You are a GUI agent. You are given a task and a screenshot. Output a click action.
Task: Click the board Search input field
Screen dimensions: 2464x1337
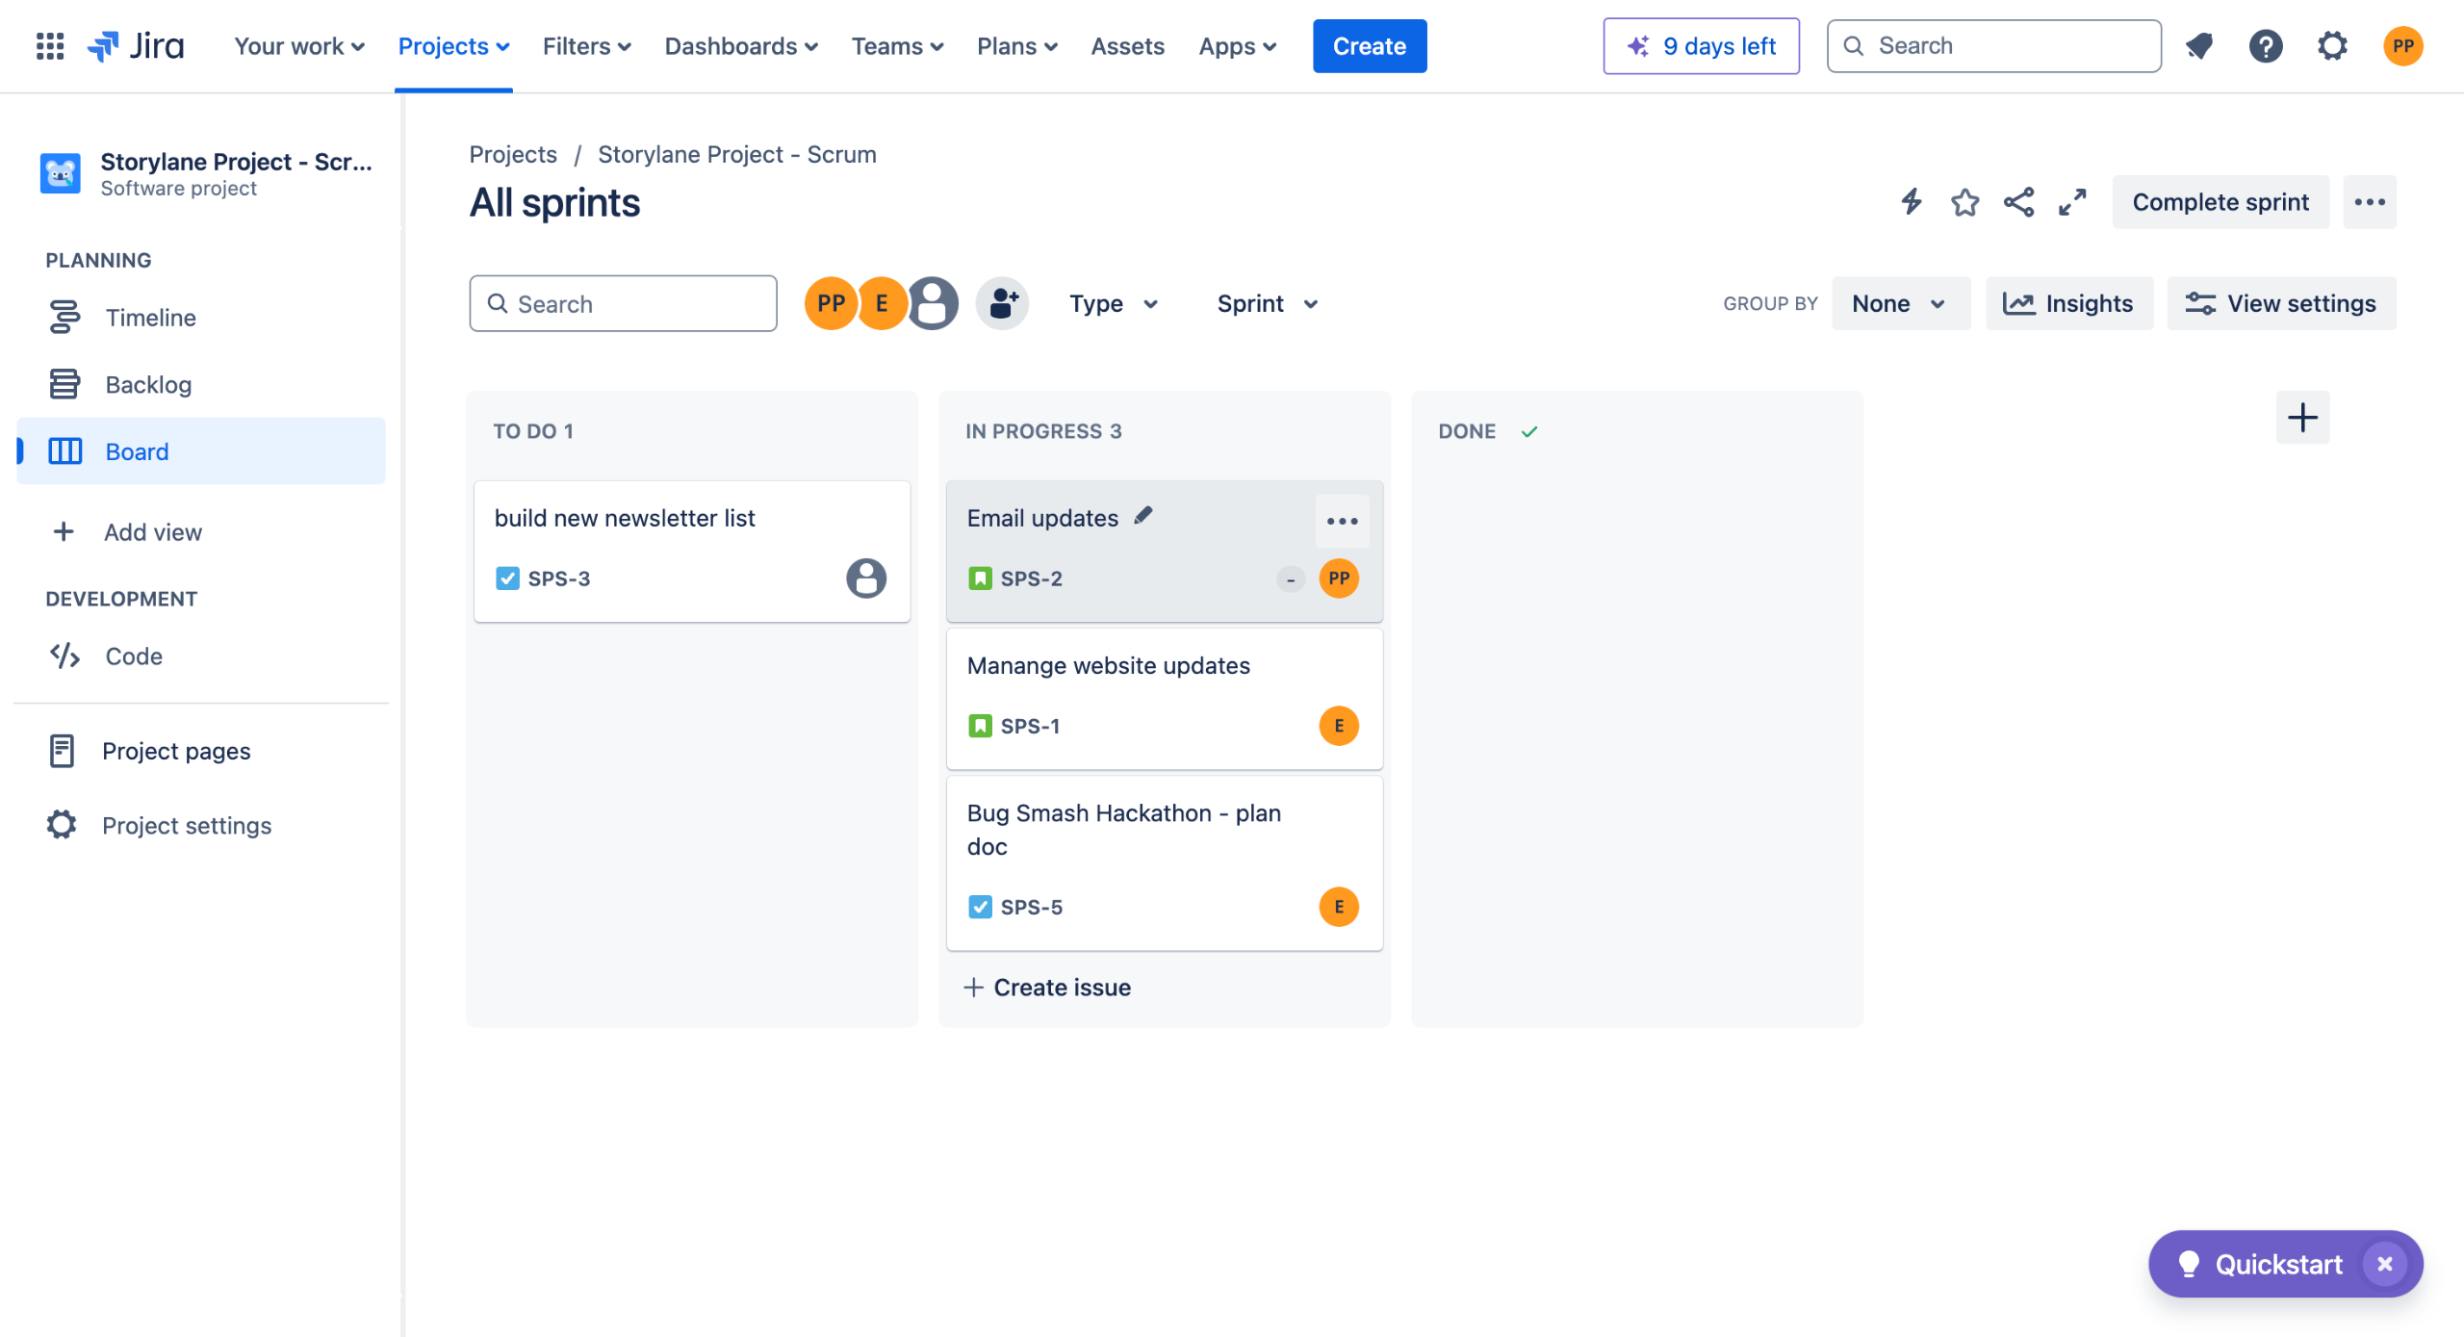(x=624, y=304)
